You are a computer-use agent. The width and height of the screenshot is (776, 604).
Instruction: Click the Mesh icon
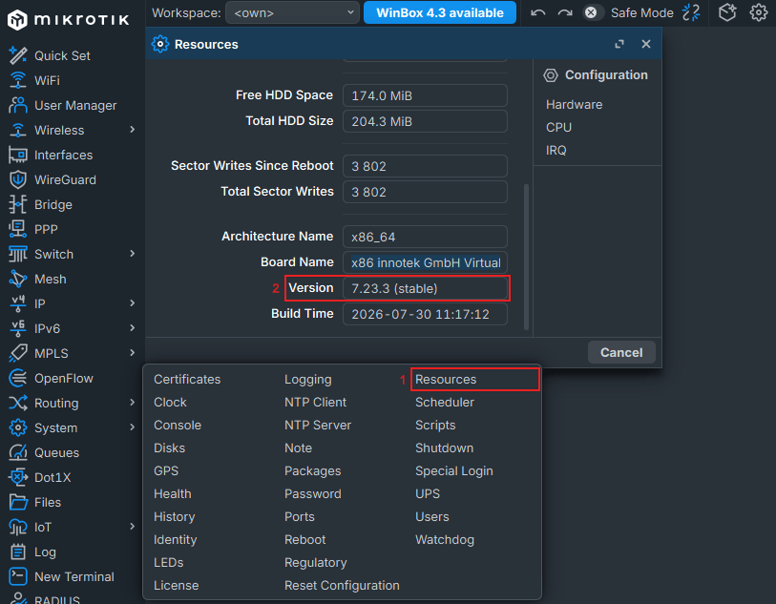click(18, 279)
